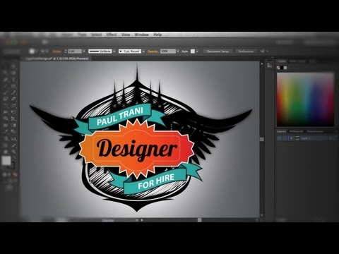Select the Layer 1 thumbnail in Layers panel

(x=297, y=138)
